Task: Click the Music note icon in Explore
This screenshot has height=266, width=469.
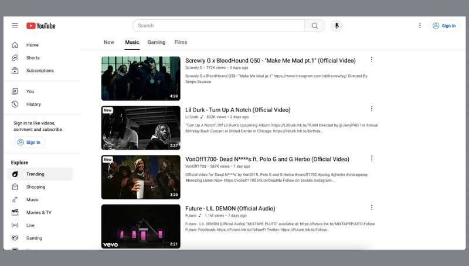Action: (15, 199)
